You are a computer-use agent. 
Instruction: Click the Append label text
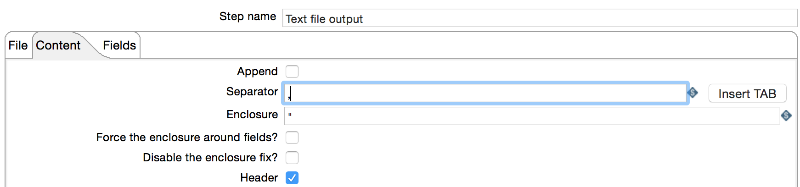[x=257, y=71]
